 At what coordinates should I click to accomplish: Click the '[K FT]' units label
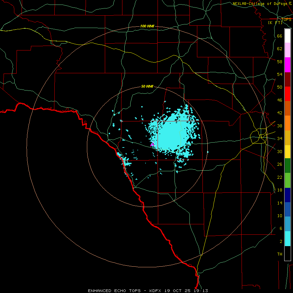(x=275, y=22)
